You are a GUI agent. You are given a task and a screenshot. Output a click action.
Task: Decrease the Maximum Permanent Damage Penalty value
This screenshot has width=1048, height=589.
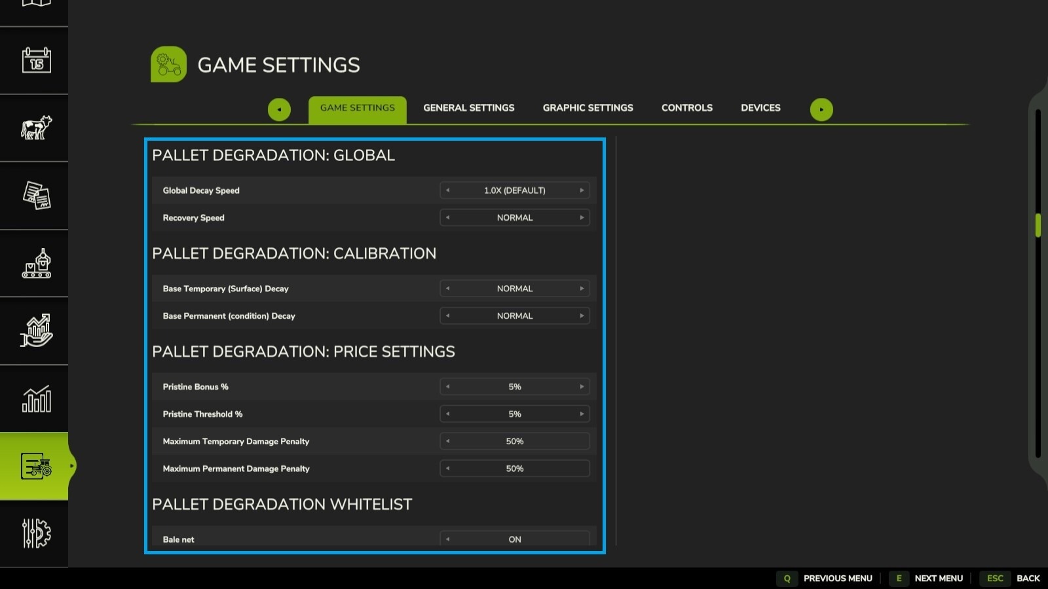coord(448,469)
